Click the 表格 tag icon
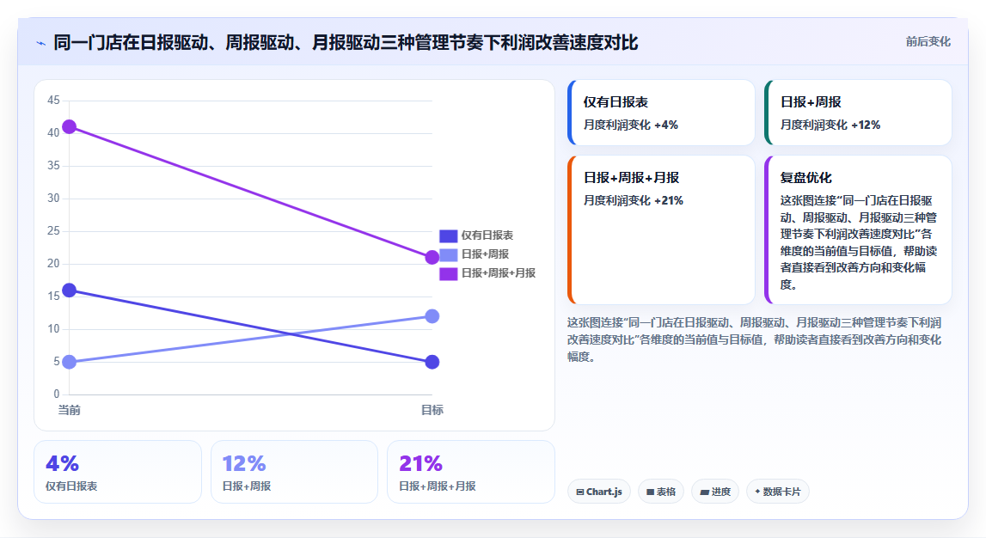986x538 pixels. pyautogui.click(x=650, y=492)
